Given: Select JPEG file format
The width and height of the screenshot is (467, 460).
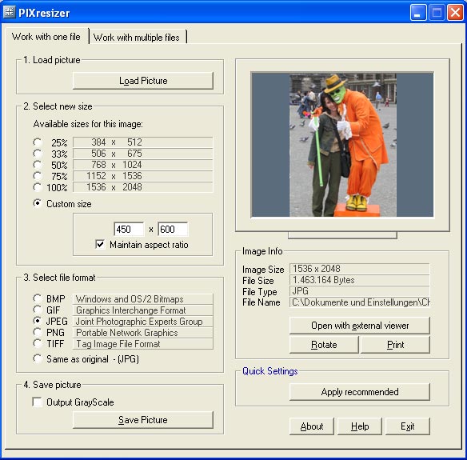Looking at the screenshot, I should click(38, 321).
